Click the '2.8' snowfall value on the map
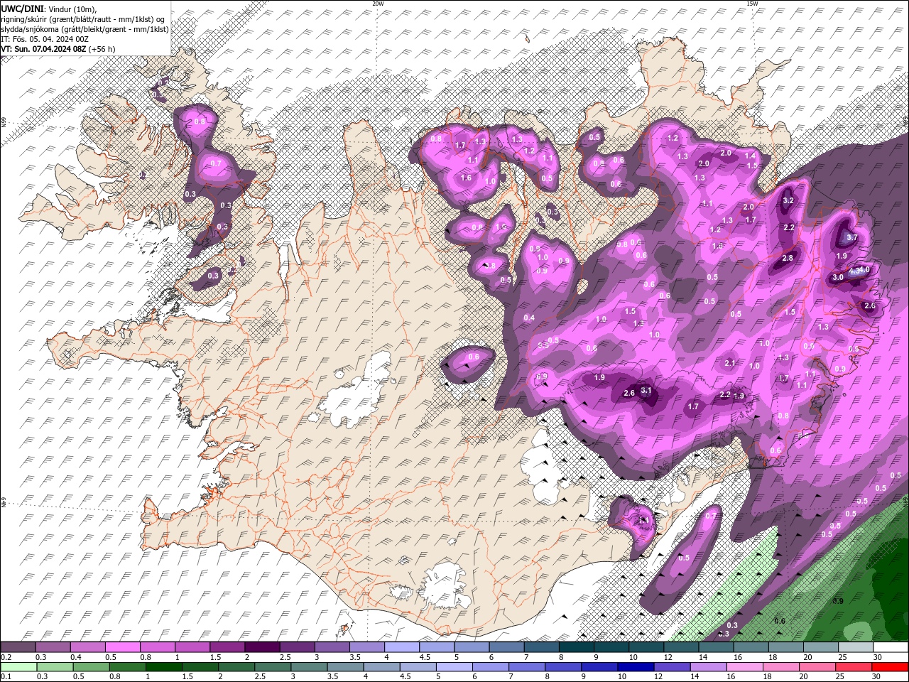909x682 pixels. (x=788, y=258)
